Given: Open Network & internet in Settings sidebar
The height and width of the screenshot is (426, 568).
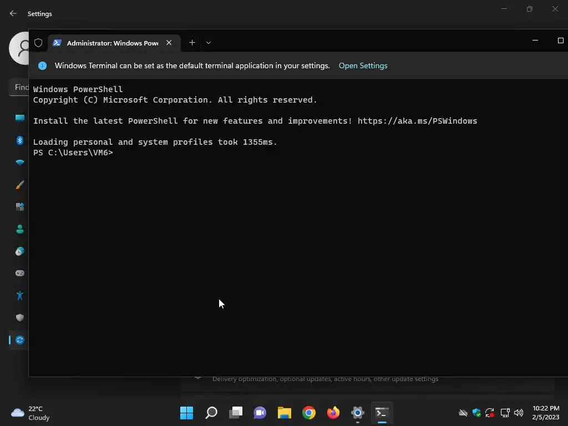Looking at the screenshot, I should [20, 163].
